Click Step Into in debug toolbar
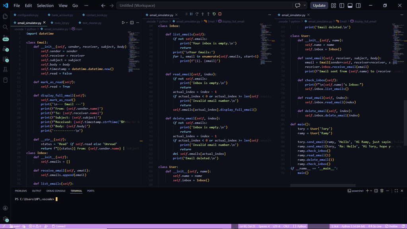Screen dimensions: 407x229 click(x=202, y=14)
